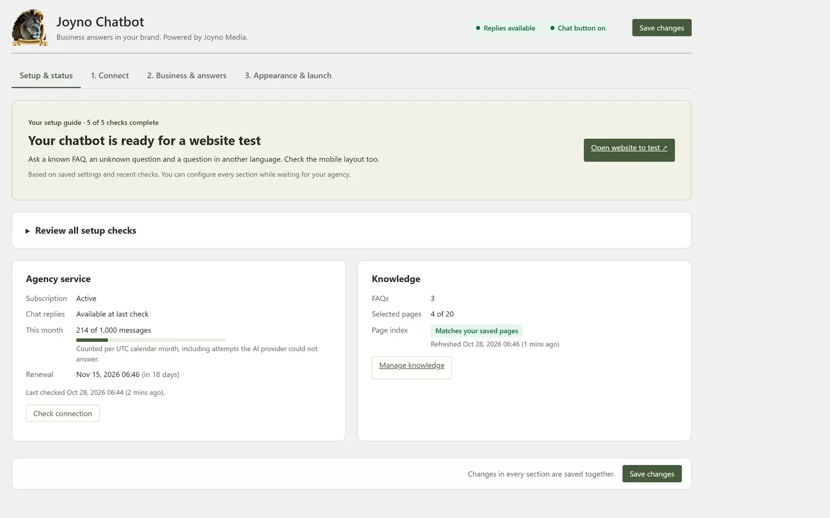Viewport: 830px width, 518px height.
Task: Click the Refreshed Oct 28 timestamp
Action: 495,344
